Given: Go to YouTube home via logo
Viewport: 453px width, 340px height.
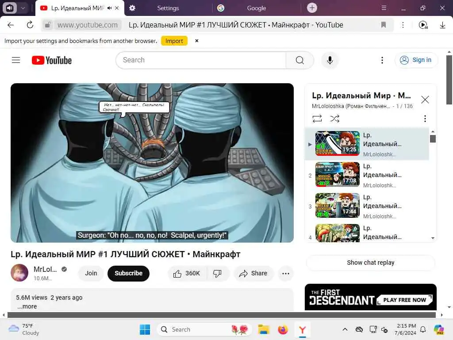Looking at the screenshot, I should point(52,60).
